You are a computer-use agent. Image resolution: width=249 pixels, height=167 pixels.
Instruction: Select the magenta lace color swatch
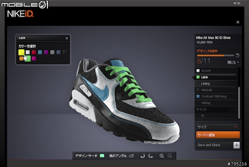point(34,59)
